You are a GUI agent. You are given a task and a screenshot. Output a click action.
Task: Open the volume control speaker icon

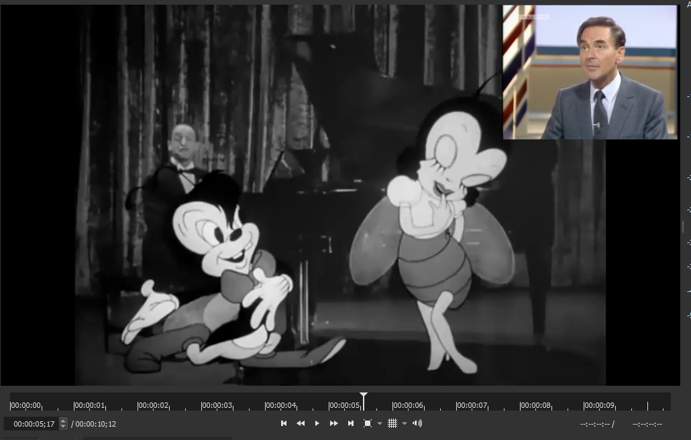coord(417,423)
